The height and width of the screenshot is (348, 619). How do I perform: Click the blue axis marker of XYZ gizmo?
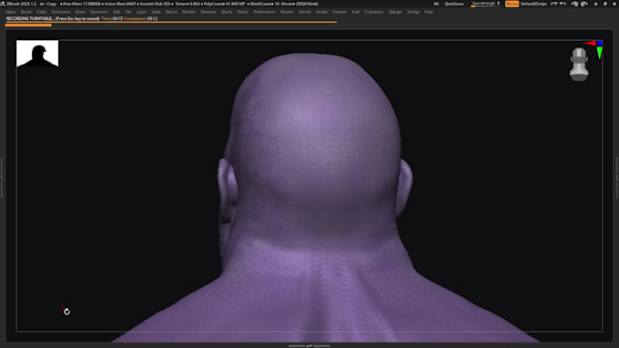pyautogui.click(x=599, y=43)
